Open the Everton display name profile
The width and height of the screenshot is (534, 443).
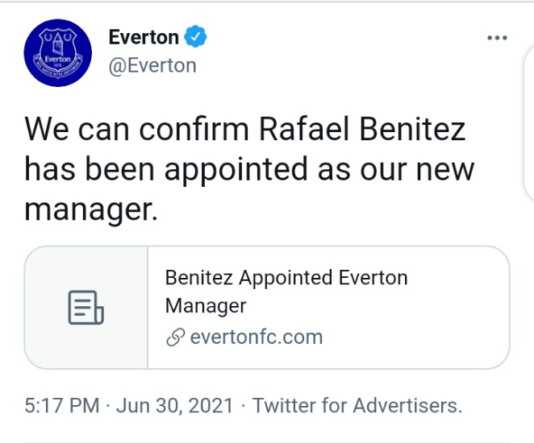point(144,37)
